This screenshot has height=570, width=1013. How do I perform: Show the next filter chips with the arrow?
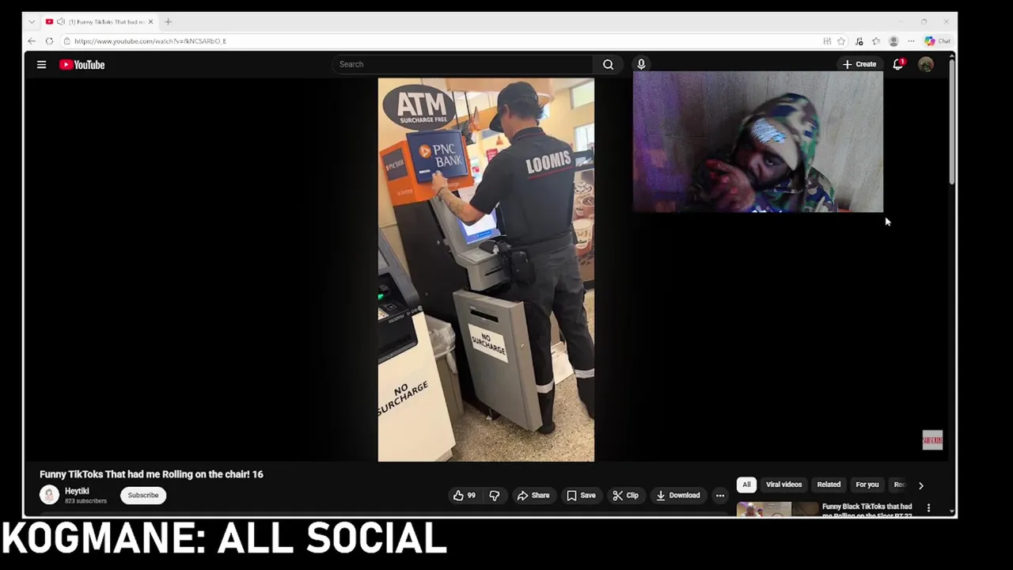(x=920, y=485)
